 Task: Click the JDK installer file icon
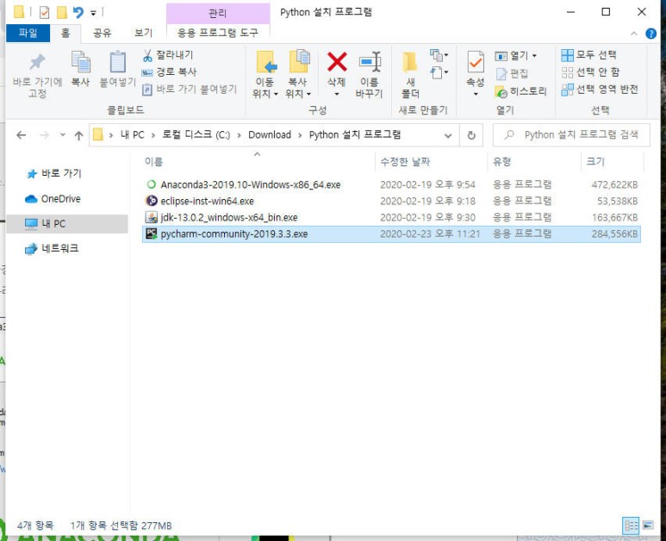point(152,217)
